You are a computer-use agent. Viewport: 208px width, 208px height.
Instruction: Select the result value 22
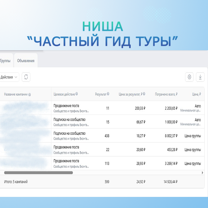(107, 150)
